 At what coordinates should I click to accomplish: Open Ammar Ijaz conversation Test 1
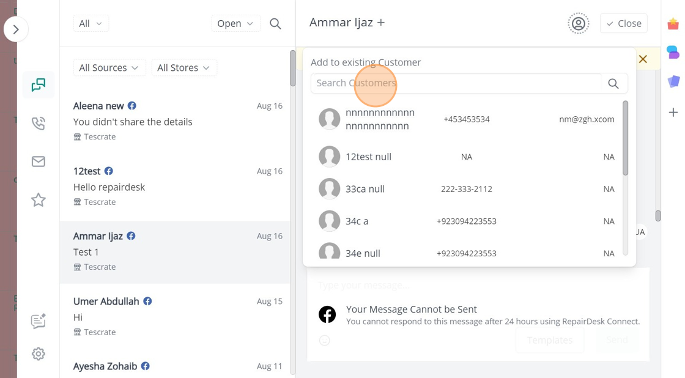175,252
